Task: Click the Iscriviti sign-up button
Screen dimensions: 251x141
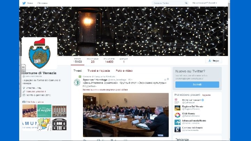Action: (197, 85)
